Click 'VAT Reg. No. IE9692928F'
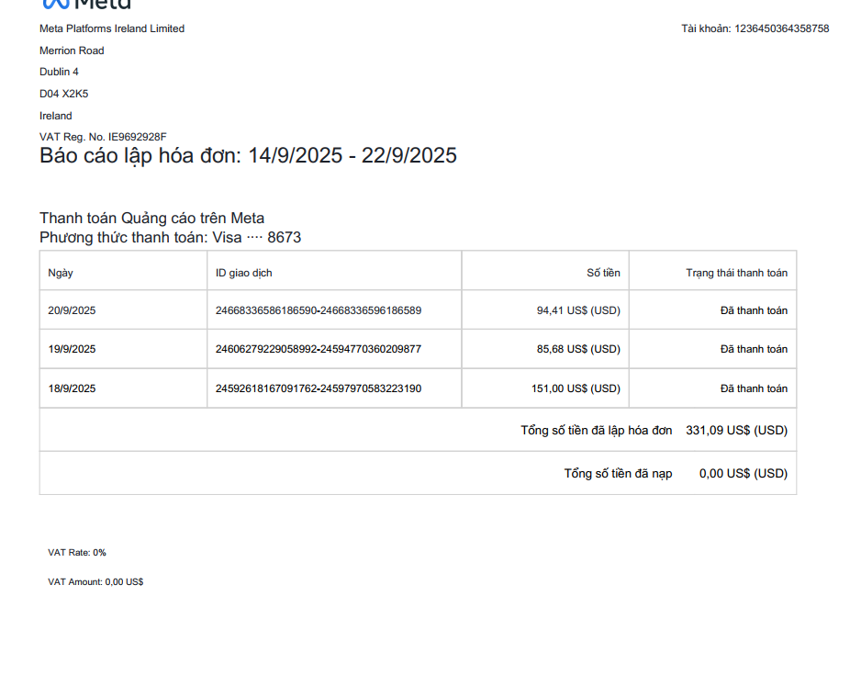The height and width of the screenshot is (675, 850). (x=103, y=137)
